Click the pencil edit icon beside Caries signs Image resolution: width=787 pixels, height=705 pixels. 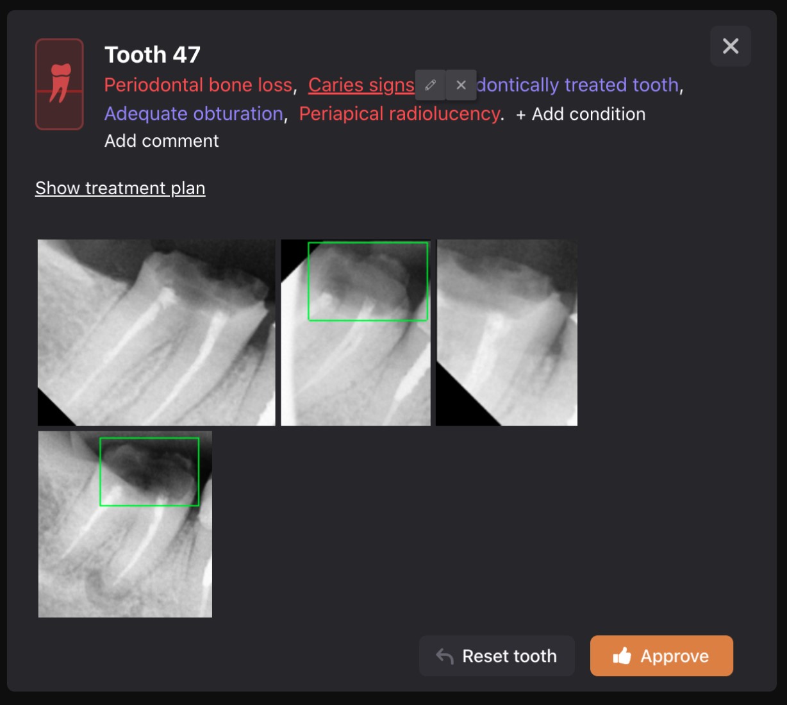pyautogui.click(x=431, y=85)
